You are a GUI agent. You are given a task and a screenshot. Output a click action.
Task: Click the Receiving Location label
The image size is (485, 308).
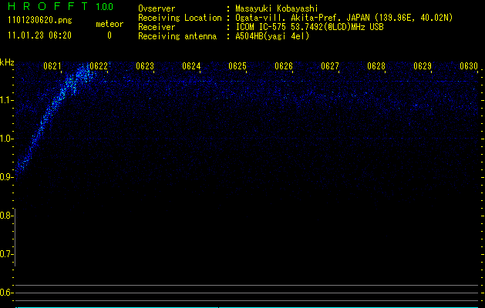pos(180,18)
